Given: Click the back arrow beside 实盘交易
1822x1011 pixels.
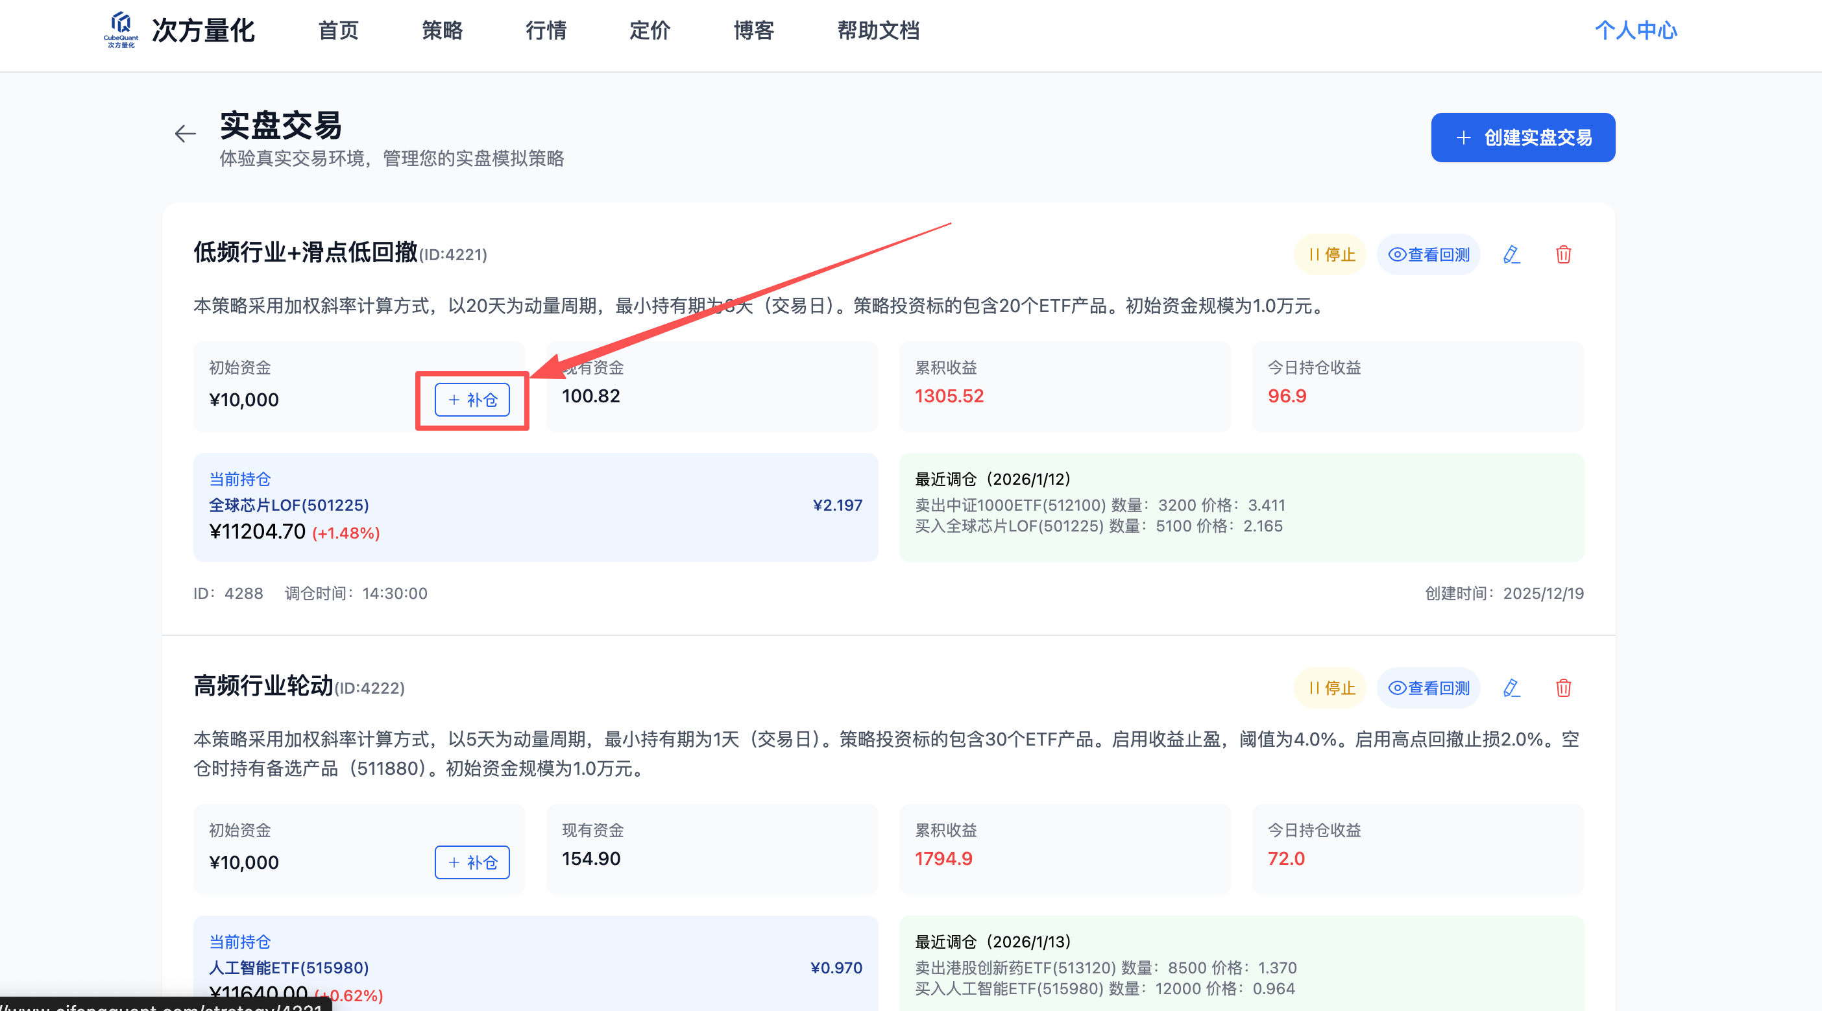Looking at the screenshot, I should coord(186,134).
